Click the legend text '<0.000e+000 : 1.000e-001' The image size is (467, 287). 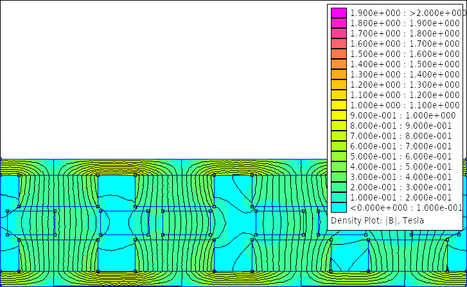point(406,208)
